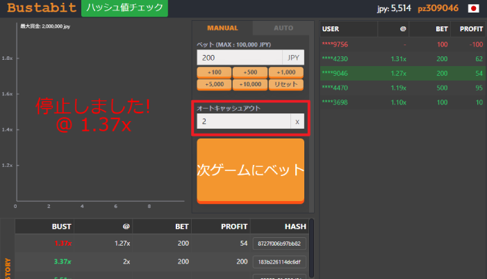Open user profile pz309046

[x=438, y=8]
